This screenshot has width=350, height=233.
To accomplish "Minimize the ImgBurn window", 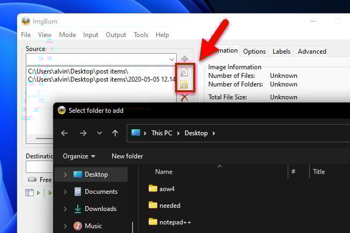I will (x=313, y=21).
